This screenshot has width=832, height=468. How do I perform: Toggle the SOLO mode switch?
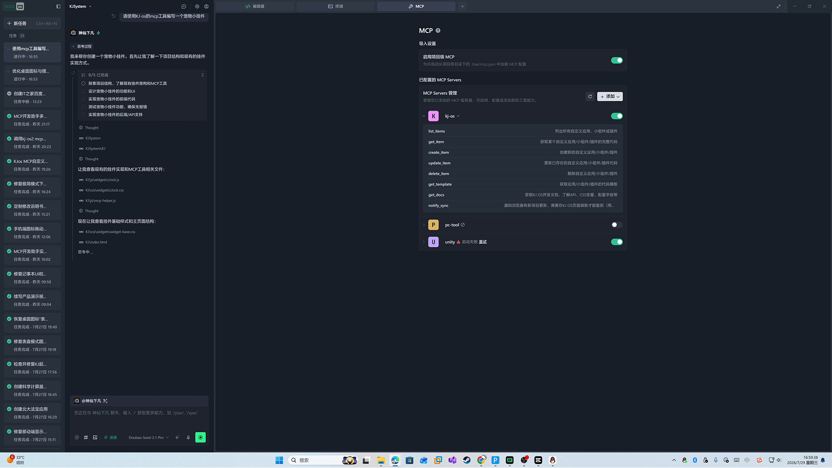point(14,6)
